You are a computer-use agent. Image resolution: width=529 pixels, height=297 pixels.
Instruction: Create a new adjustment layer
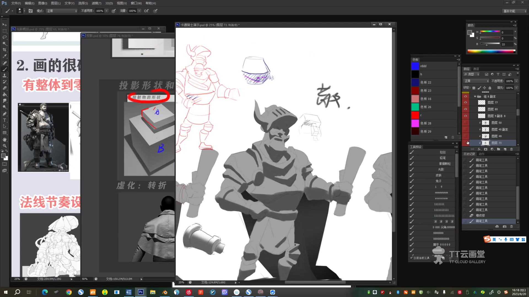point(492,149)
